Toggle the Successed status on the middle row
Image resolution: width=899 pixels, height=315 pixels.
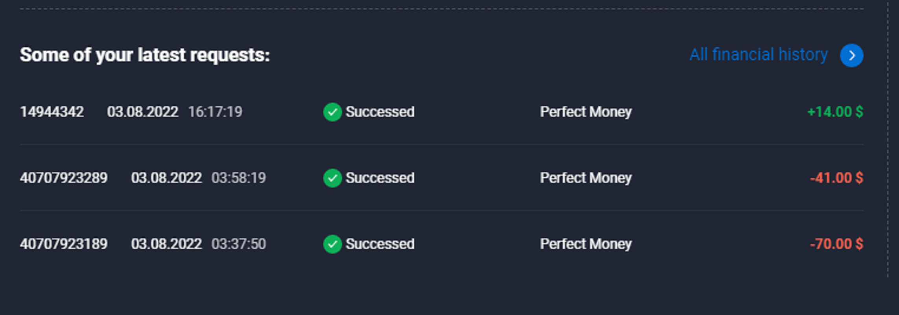coord(380,178)
